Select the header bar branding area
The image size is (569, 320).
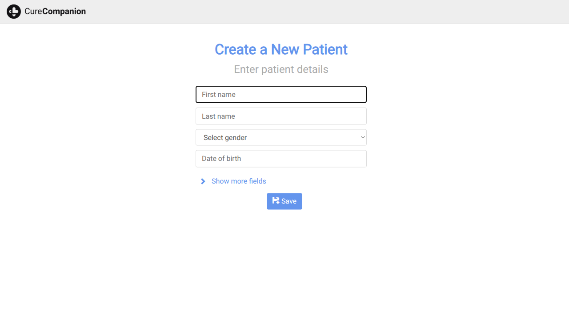(x=46, y=12)
